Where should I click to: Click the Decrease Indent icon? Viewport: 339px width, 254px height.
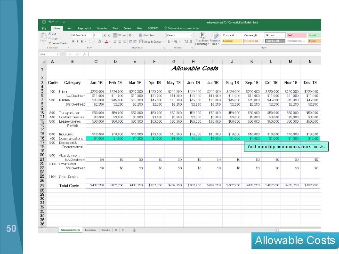pyautogui.click(x=130, y=41)
